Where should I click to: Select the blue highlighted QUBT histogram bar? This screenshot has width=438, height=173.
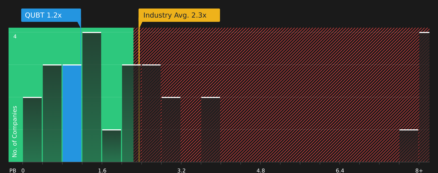72,113
